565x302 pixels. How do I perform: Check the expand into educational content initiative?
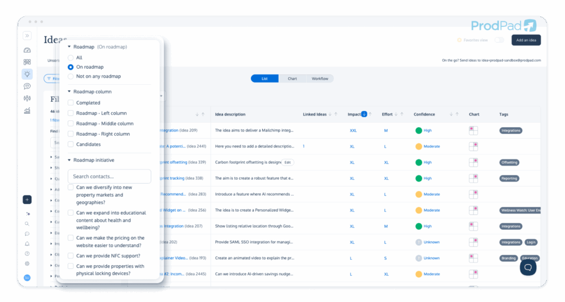pyautogui.click(x=71, y=212)
